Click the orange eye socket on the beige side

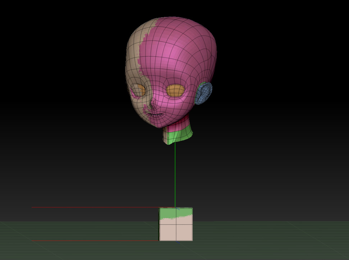(139, 90)
